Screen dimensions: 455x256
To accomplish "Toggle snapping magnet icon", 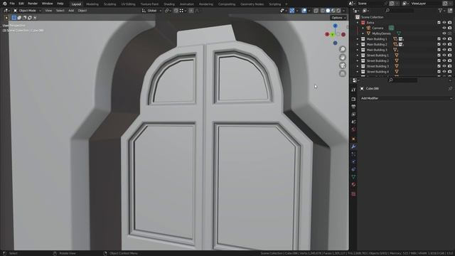I will 176,11.
